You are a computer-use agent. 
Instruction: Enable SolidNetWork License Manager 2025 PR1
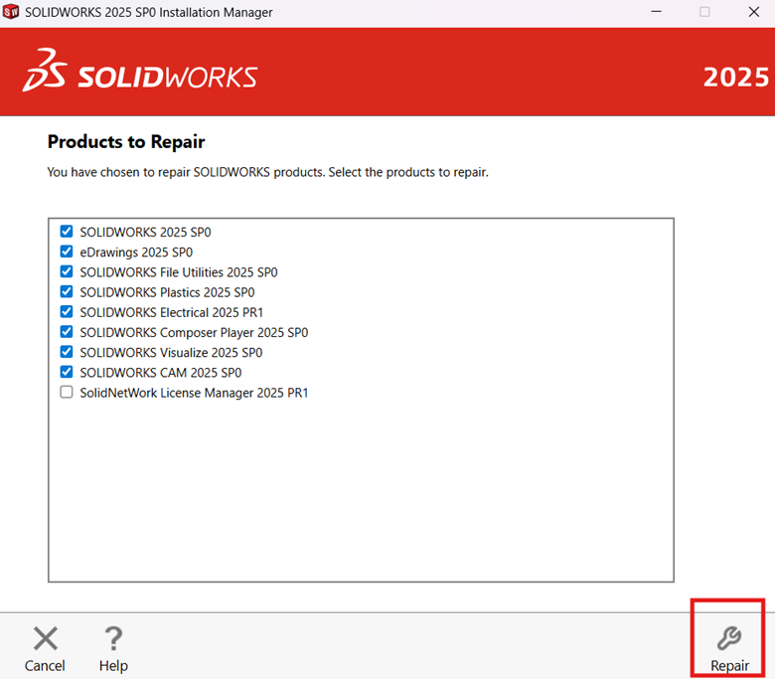(67, 393)
